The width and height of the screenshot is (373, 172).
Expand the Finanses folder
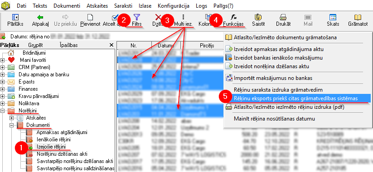coord(2,89)
